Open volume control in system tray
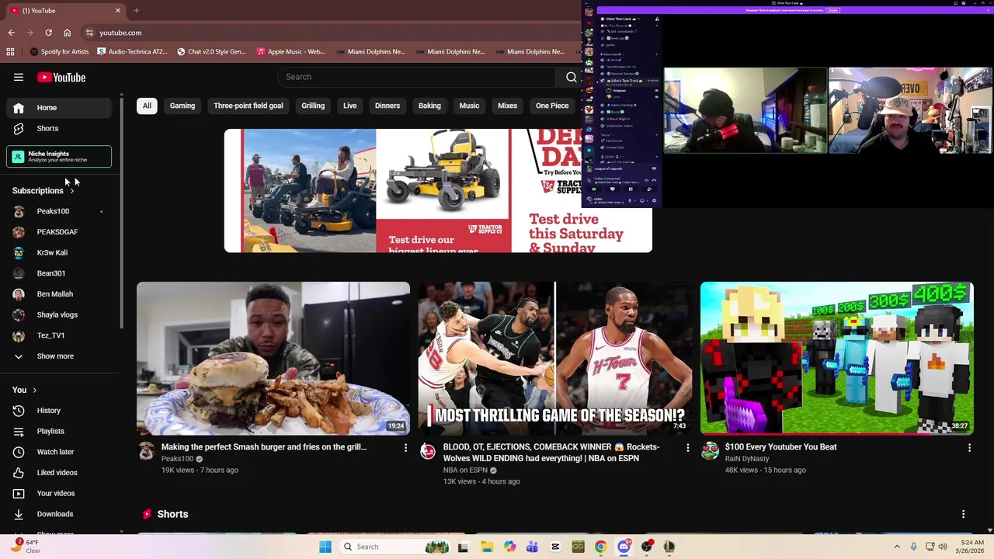The height and width of the screenshot is (559, 994). tap(943, 547)
